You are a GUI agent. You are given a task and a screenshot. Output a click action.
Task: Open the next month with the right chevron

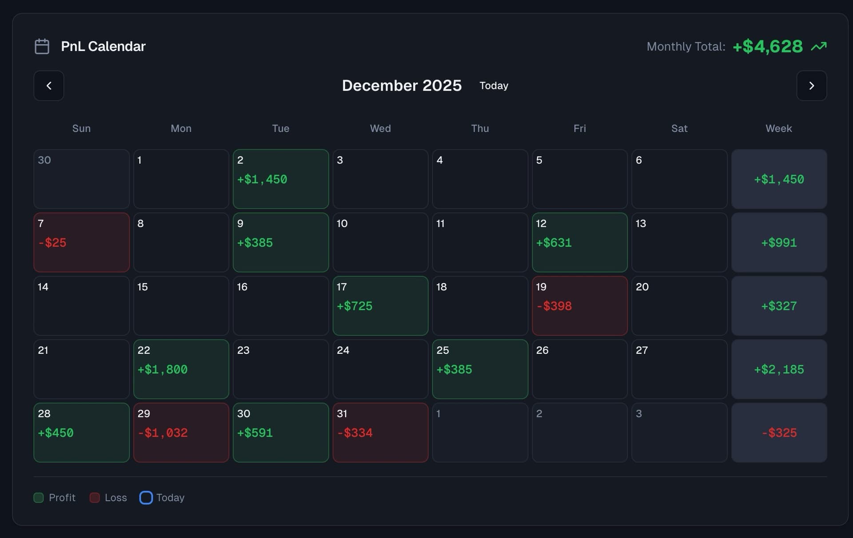tap(812, 85)
